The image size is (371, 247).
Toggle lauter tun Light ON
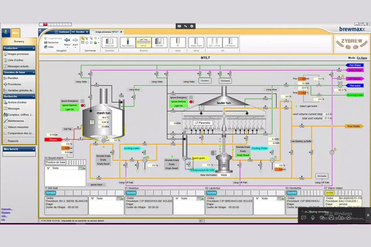point(179,106)
